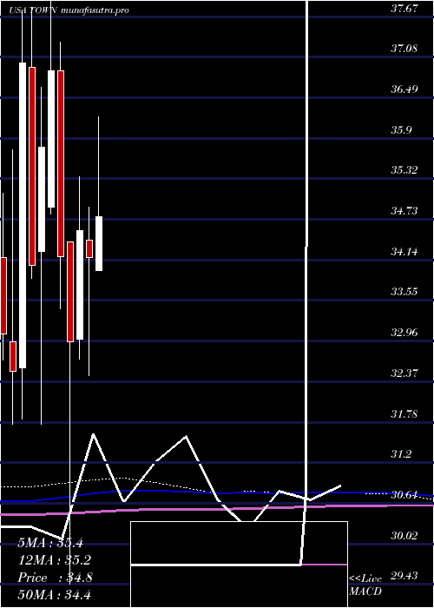Select the 35.32 price axis label
The height and width of the screenshot is (608, 434).
404,170
